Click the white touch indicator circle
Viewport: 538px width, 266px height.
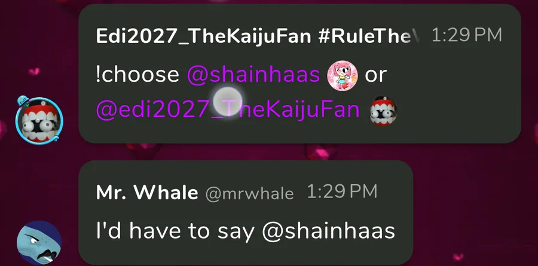(228, 101)
